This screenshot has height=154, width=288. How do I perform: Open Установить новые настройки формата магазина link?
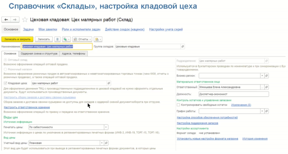pyautogui.click(x=207, y=139)
